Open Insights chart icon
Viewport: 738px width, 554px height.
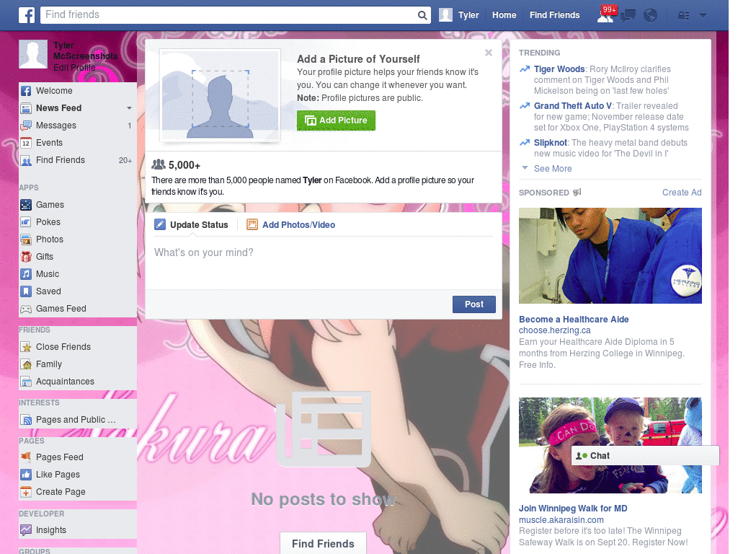(x=26, y=530)
